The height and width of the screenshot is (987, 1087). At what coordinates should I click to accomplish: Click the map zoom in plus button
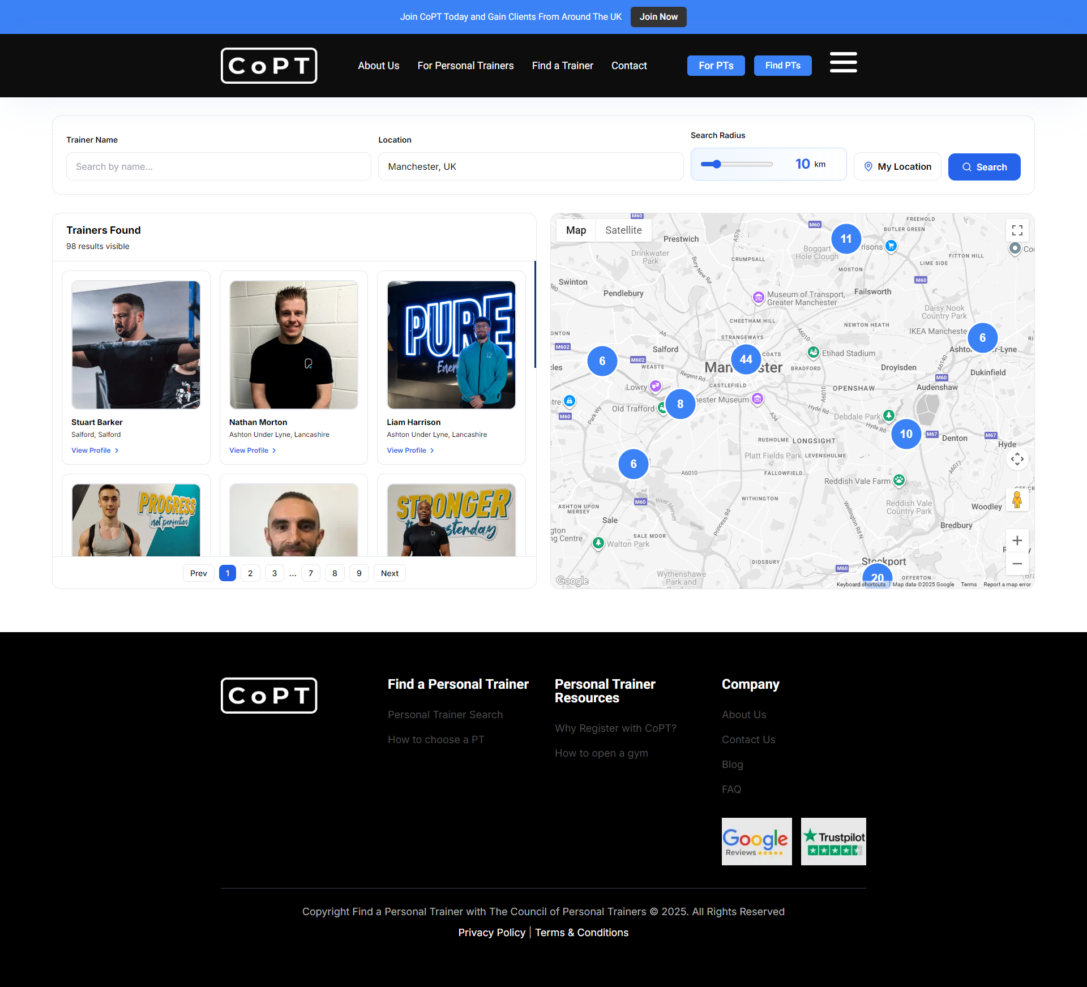coord(1017,540)
